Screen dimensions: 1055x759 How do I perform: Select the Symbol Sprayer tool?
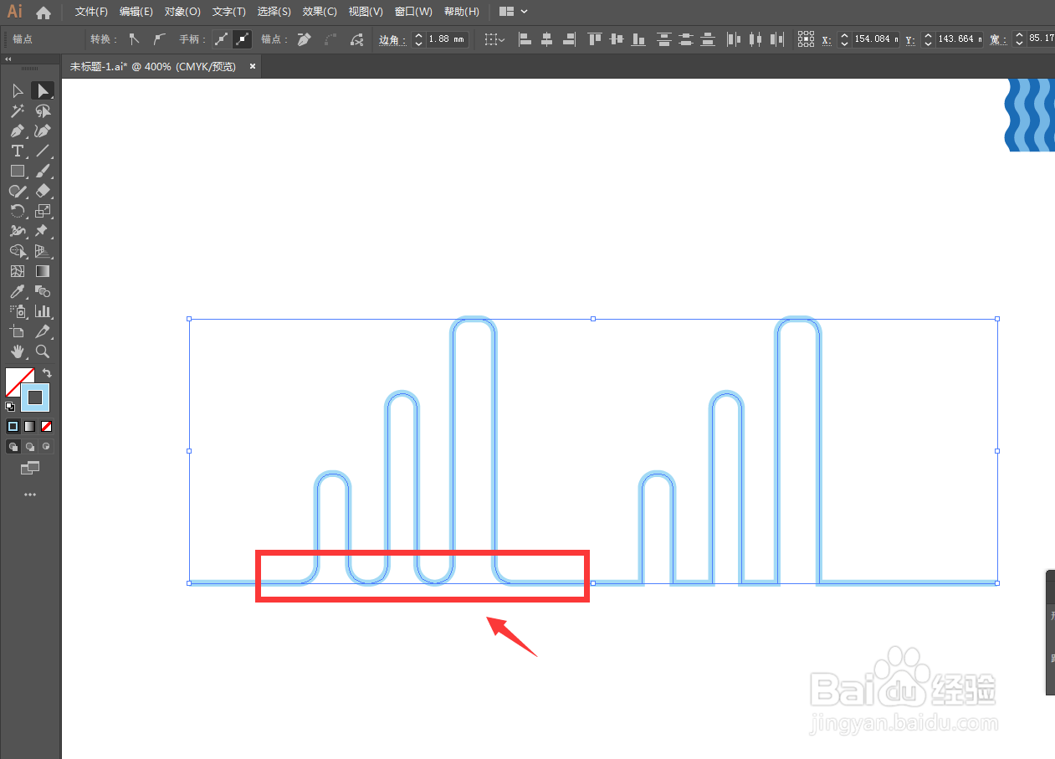(18, 311)
